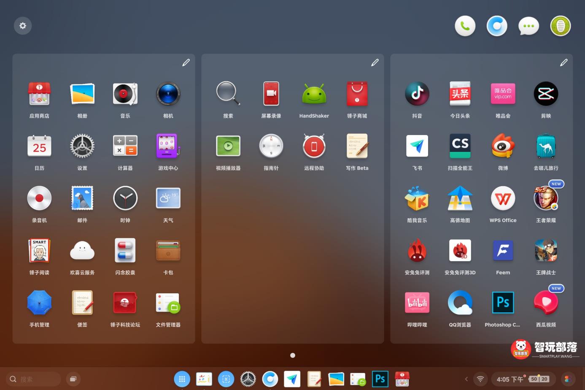Open desktop settings gear at top-left corner
The width and height of the screenshot is (585, 390).
coord(23,26)
